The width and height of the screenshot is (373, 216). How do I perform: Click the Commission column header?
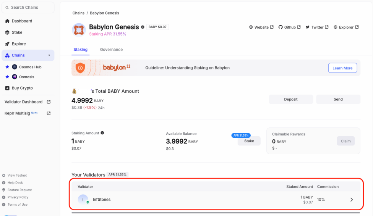click(x=328, y=187)
